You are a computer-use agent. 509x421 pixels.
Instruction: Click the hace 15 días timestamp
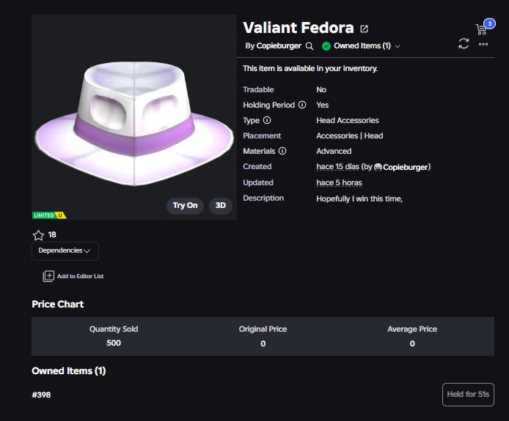click(x=337, y=167)
